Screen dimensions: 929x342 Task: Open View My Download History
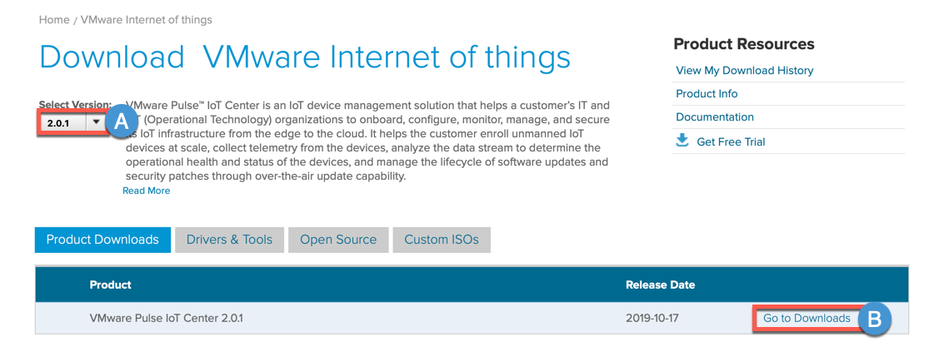point(744,71)
